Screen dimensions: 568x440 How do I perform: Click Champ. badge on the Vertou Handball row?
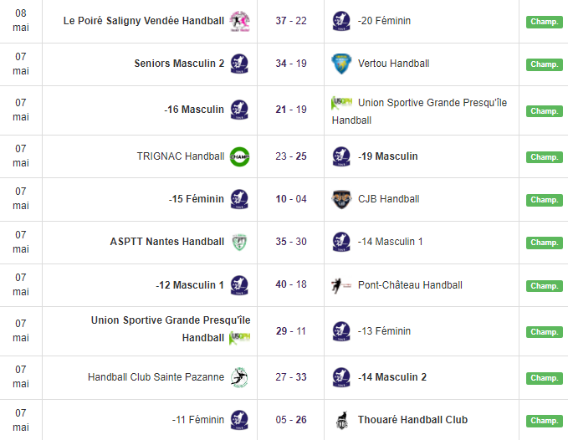[x=544, y=64]
